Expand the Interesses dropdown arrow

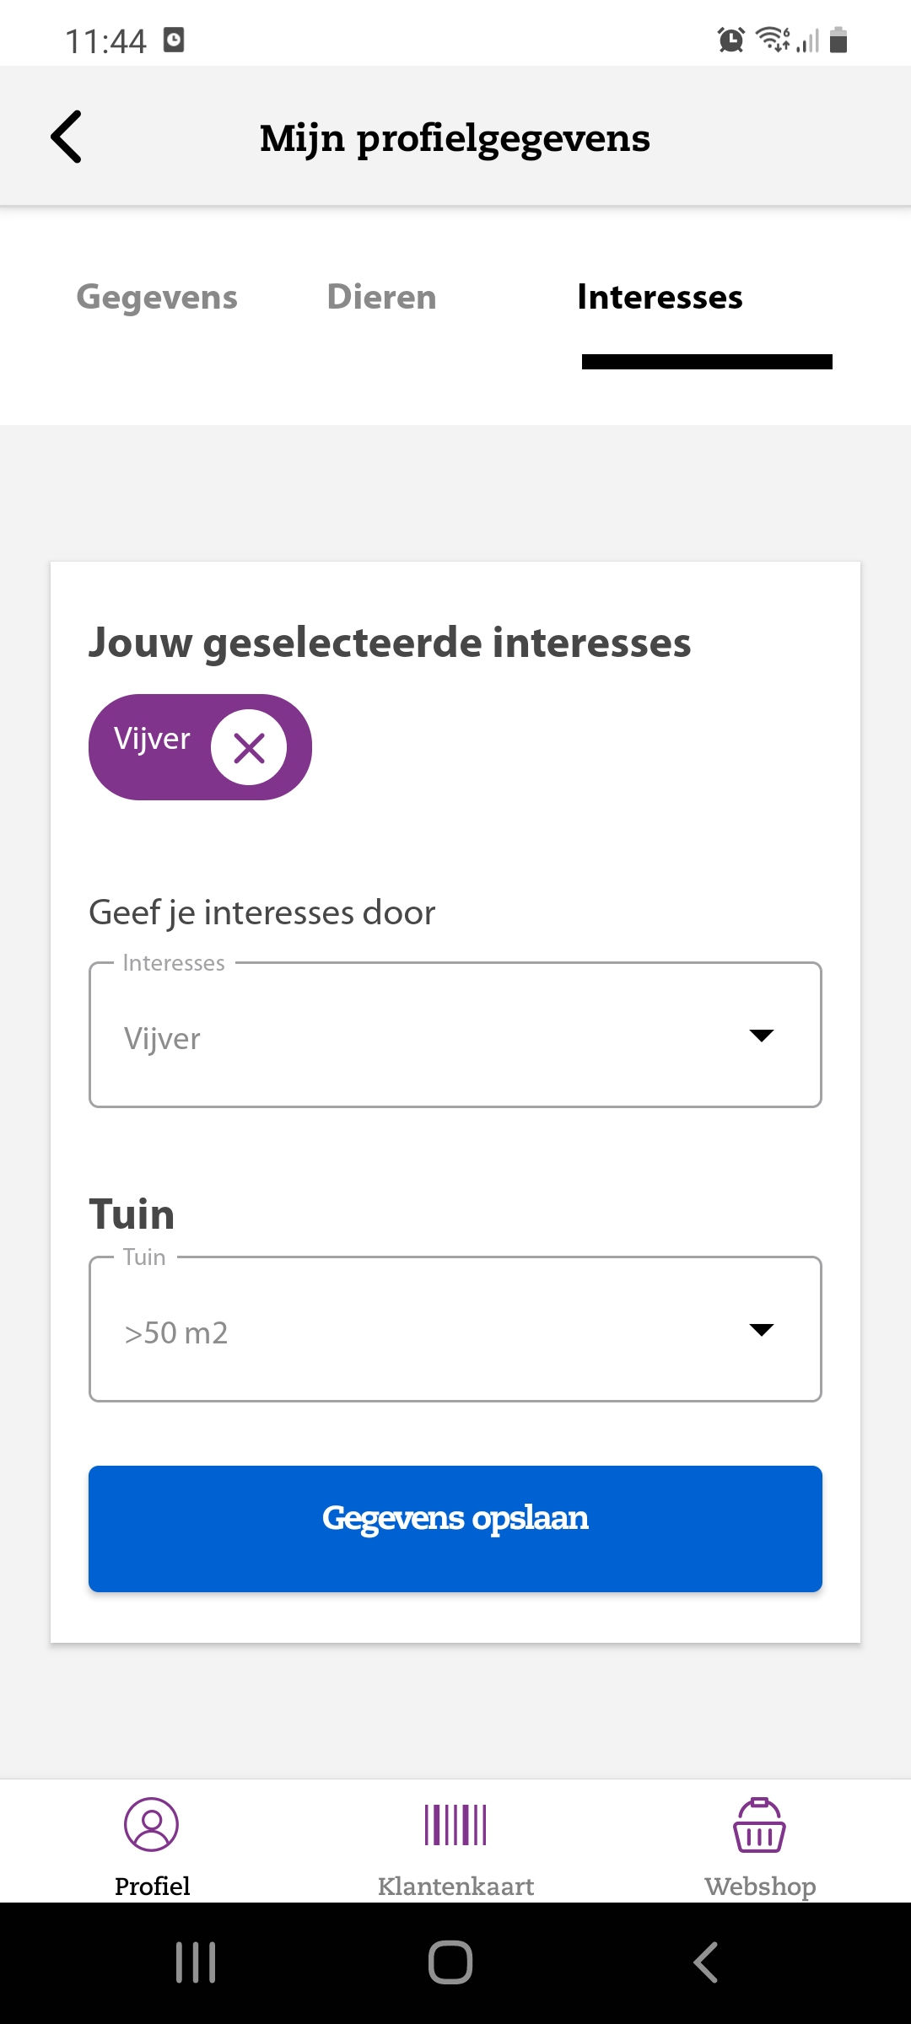762,1036
